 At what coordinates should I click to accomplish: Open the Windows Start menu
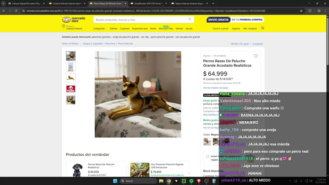pyautogui.click(x=115, y=181)
